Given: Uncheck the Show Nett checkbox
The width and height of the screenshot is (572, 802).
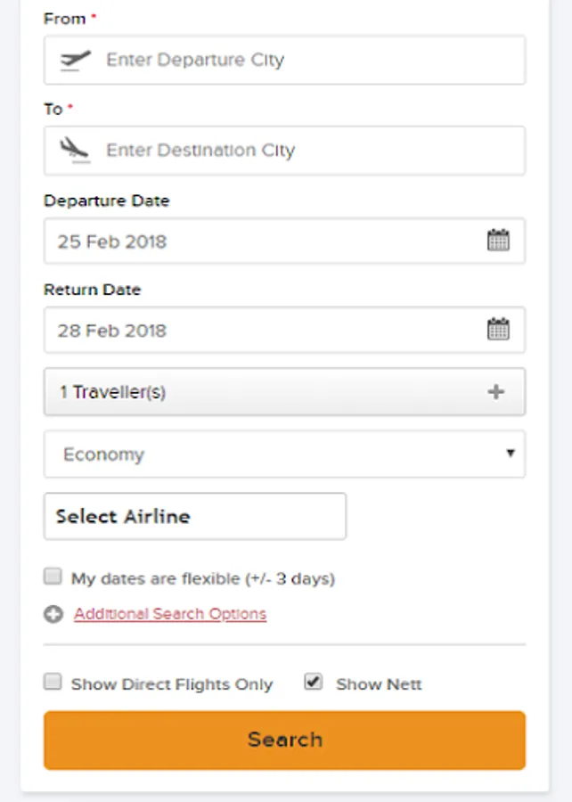Looking at the screenshot, I should [313, 683].
